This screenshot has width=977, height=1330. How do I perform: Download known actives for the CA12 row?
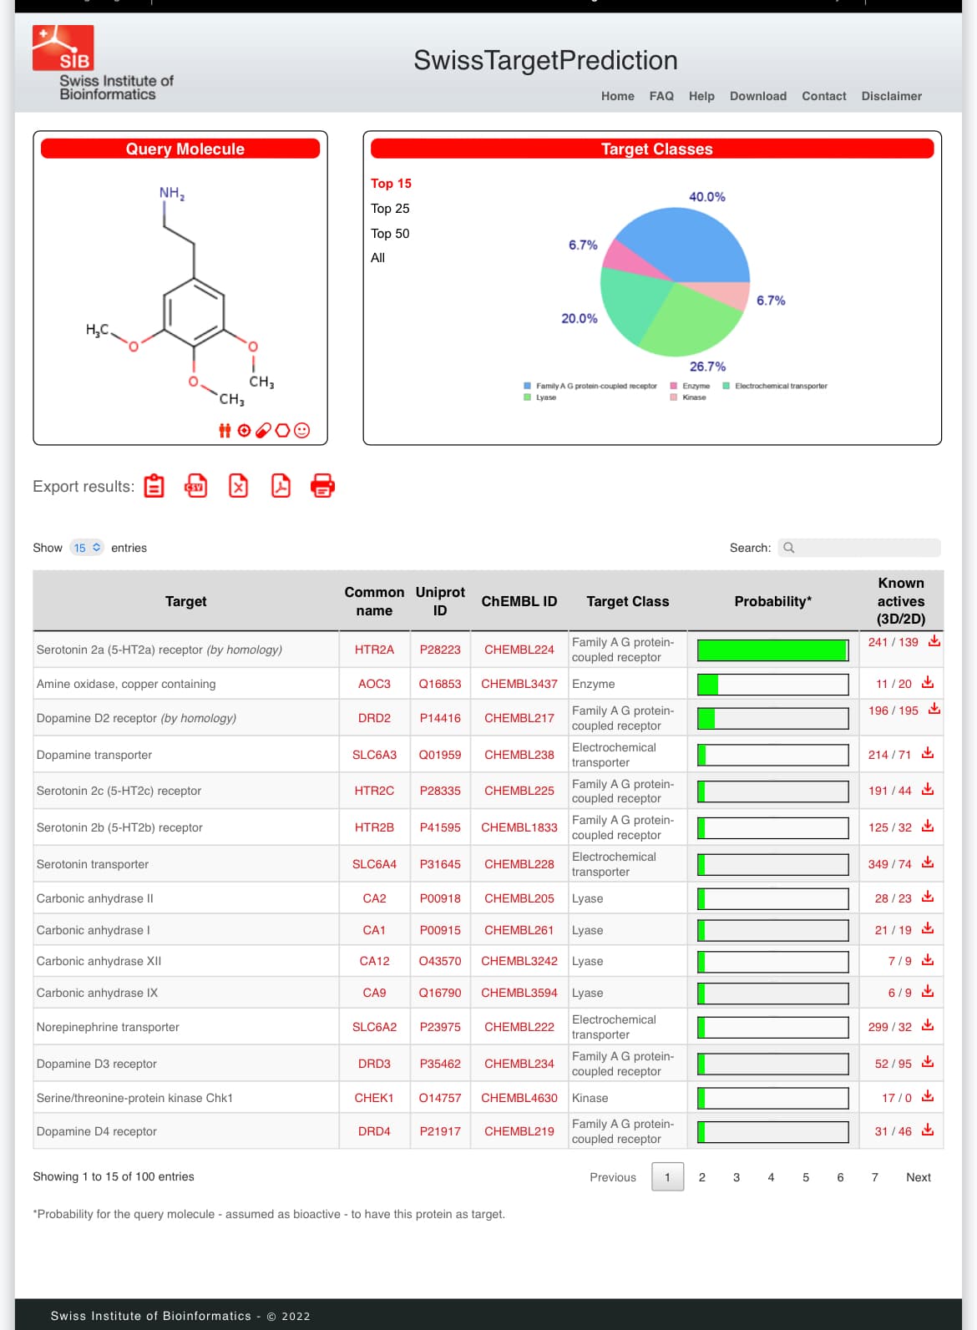point(928,960)
